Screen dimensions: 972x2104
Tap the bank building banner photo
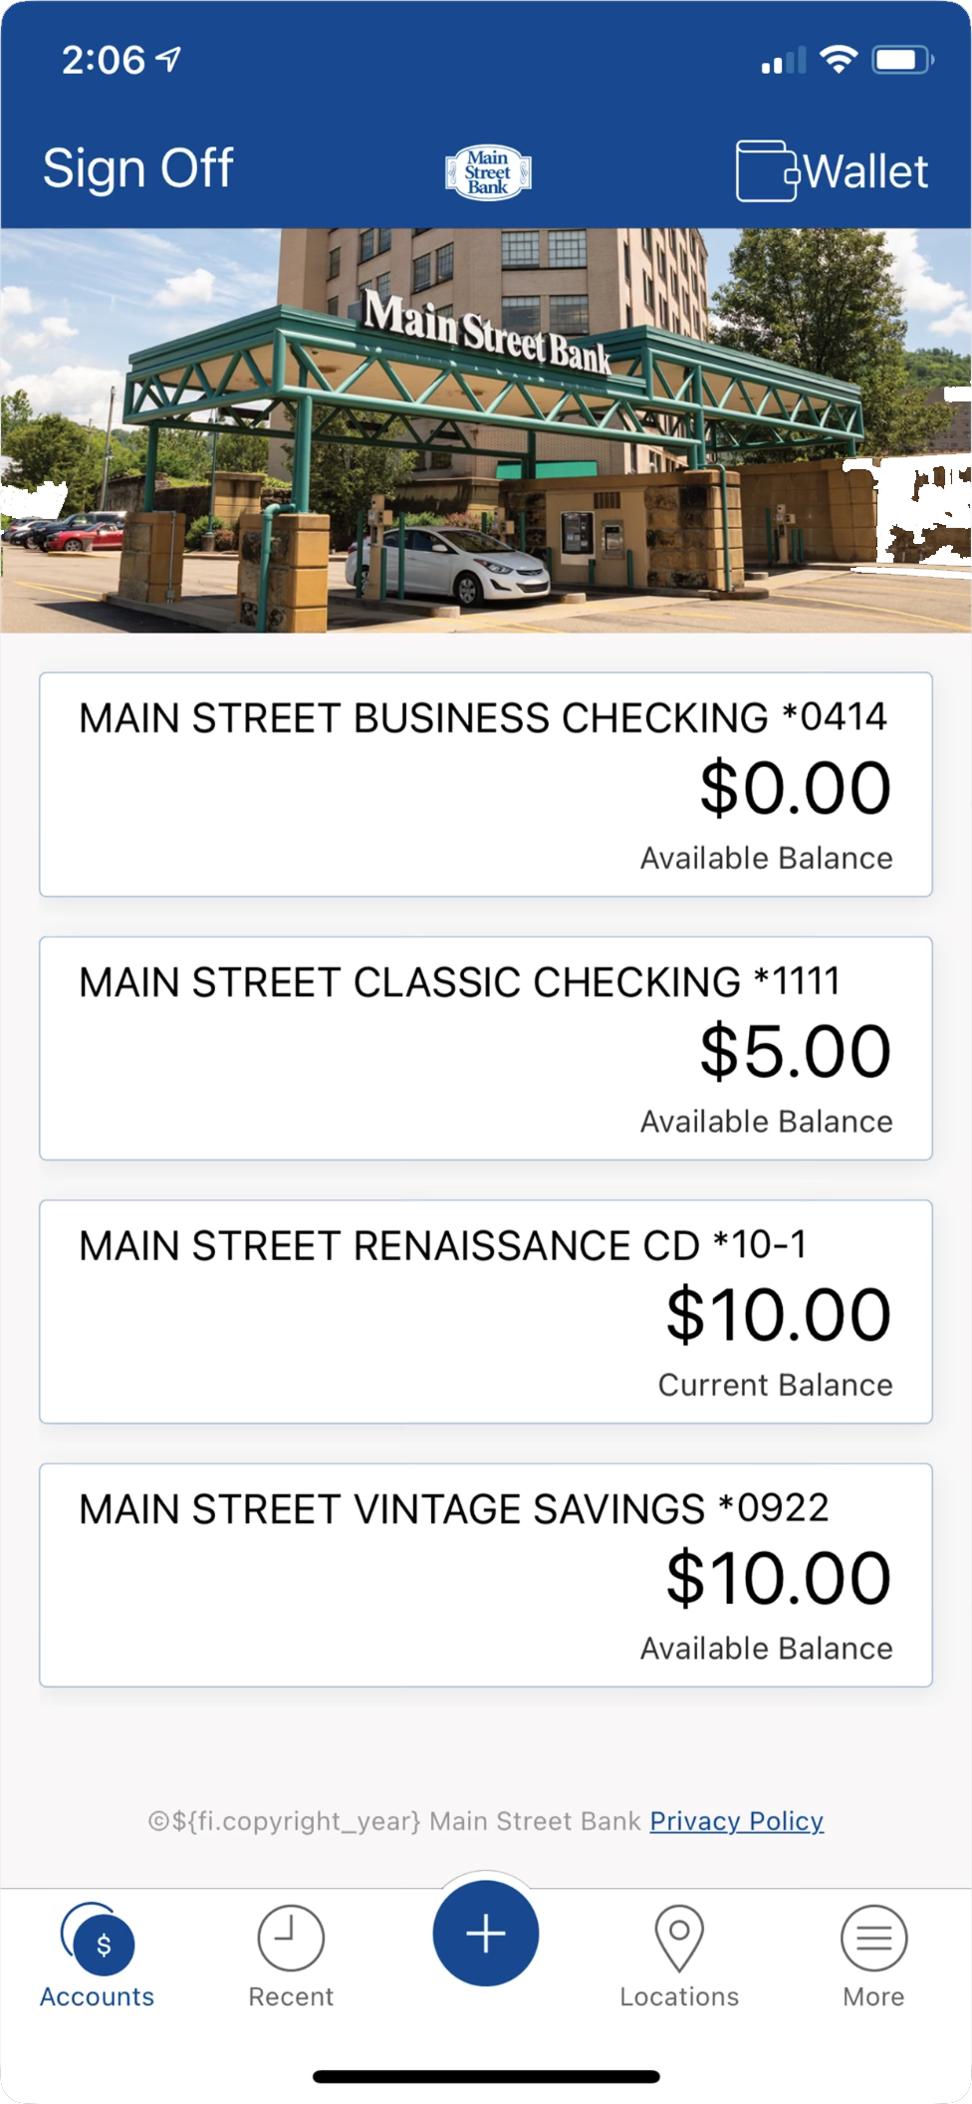coord(486,430)
